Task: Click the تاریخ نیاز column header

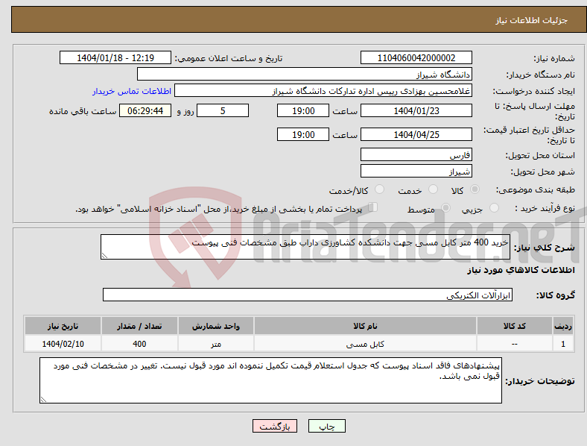Action: (63, 326)
